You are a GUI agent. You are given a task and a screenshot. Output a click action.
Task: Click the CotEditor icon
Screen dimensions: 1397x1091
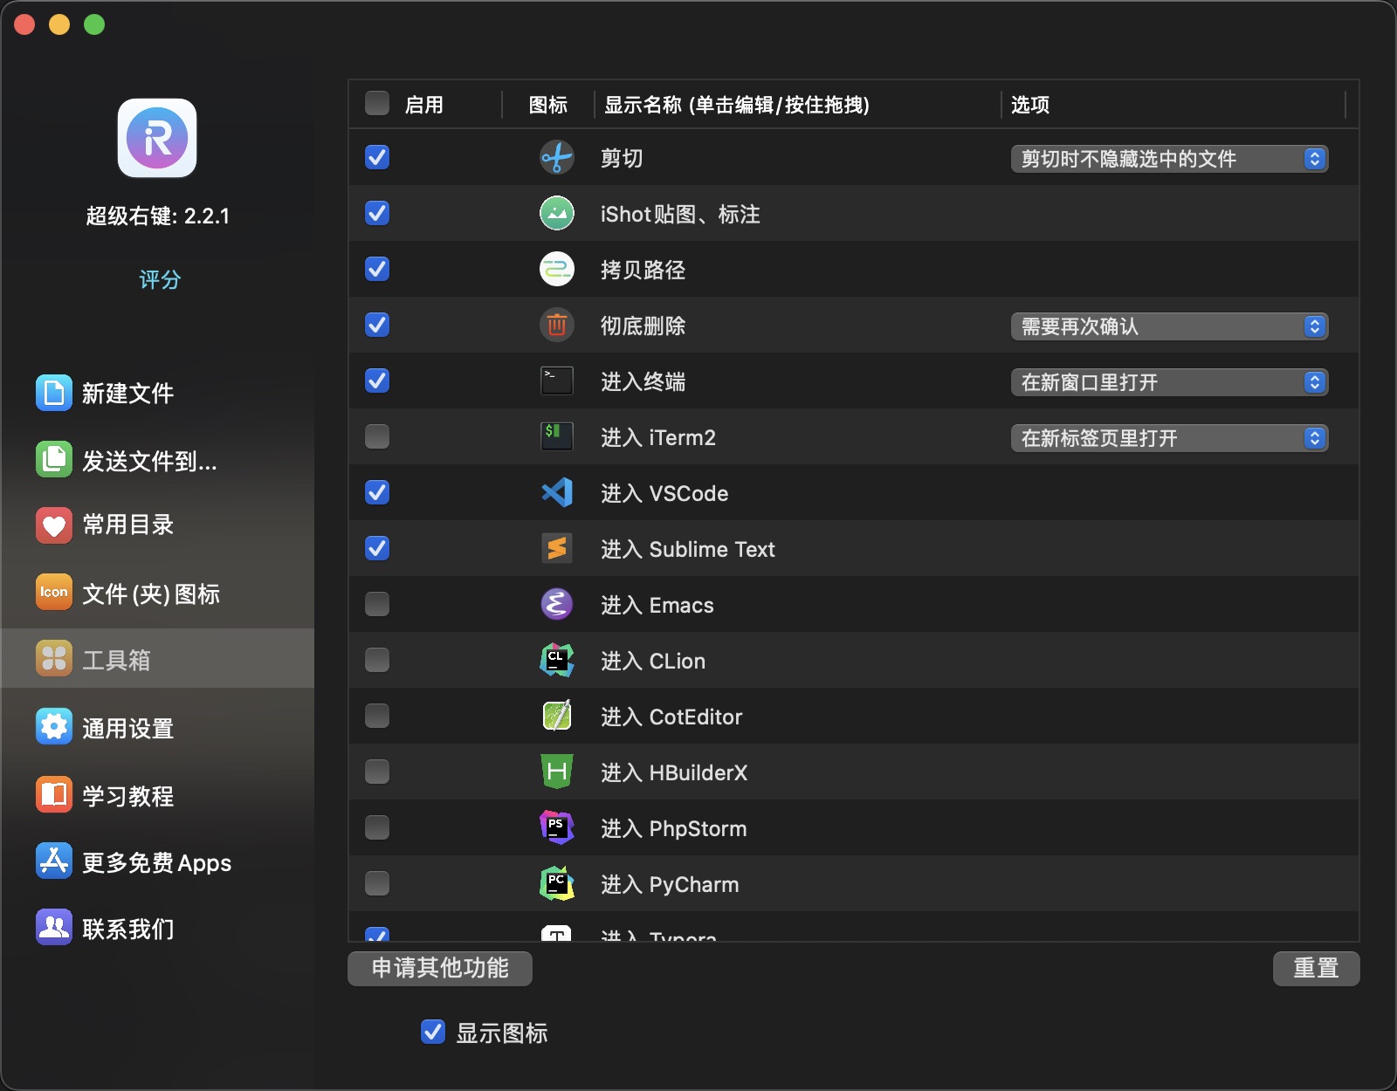557,716
